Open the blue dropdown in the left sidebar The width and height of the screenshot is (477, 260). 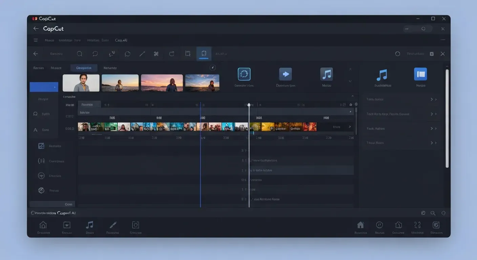(44, 87)
